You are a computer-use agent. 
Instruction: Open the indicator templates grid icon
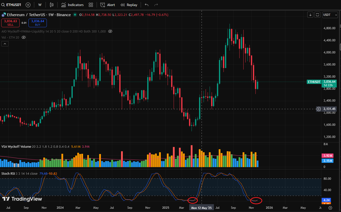pos(91,5)
